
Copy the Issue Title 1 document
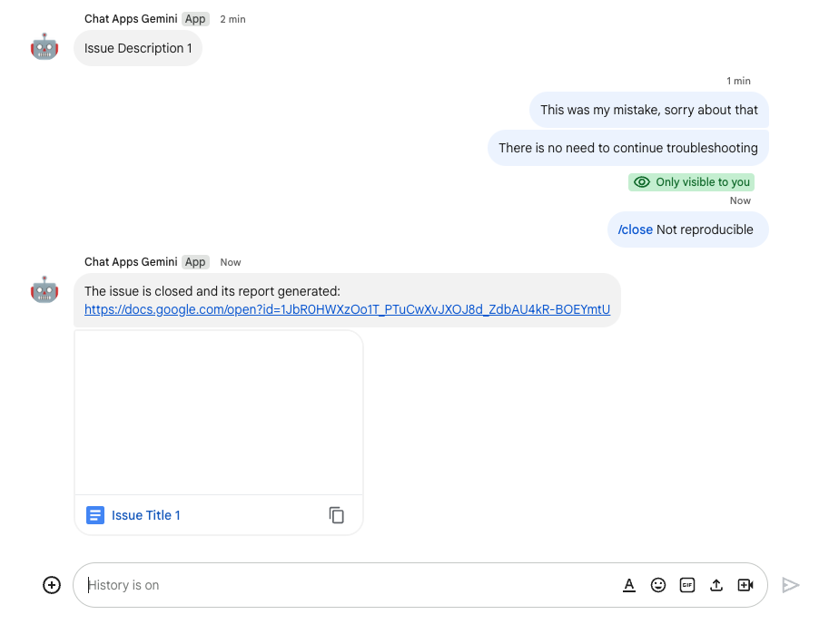click(x=336, y=515)
